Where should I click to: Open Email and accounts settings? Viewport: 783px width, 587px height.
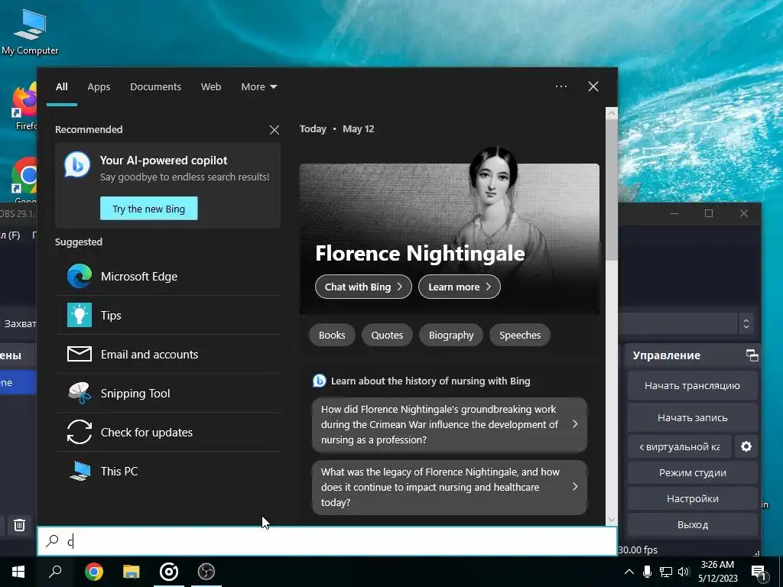pos(167,354)
